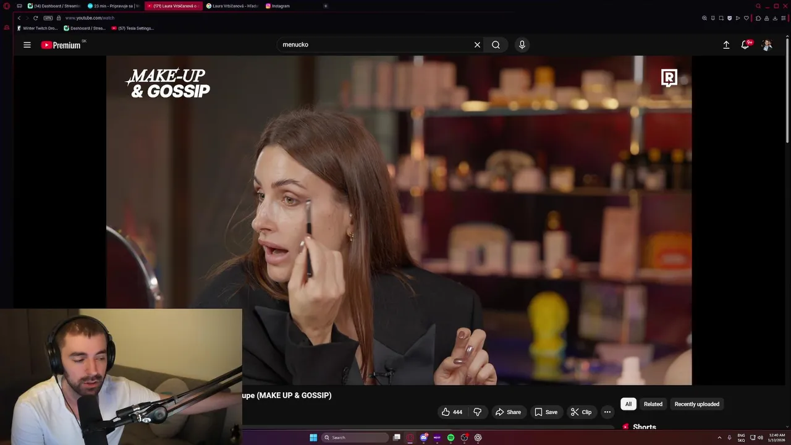Bookmark page with the heart icon
This screenshot has height=445, width=791.
click(x=746, y=18)
